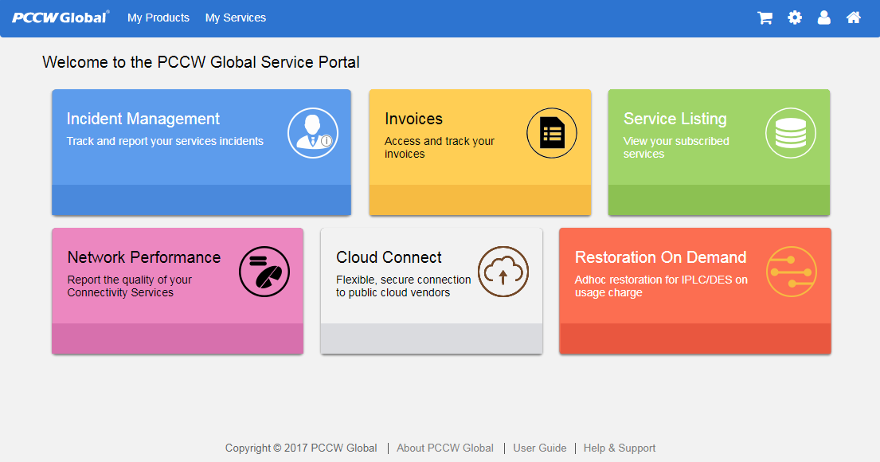Image resolution: width=880 pixels, height=462 pixels.
Task: Open the Incident Management title
Action: click(143, 119)
